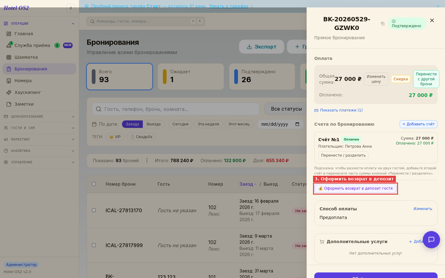Tick the checkbox for booking ICAL-27817999
The width and height of the screenshot is (445, 278).
(x=94, y=245)
